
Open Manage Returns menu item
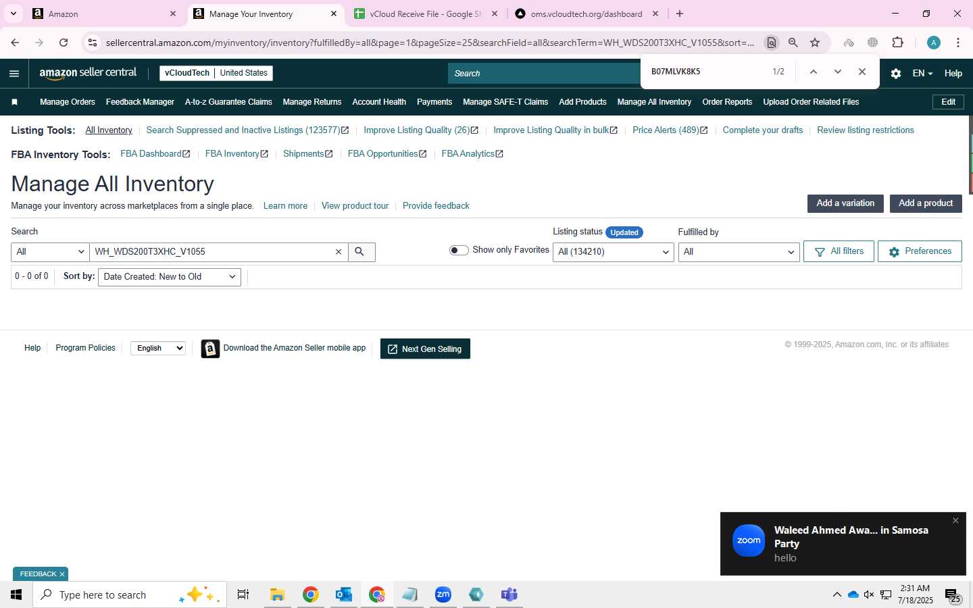[312, 102]
